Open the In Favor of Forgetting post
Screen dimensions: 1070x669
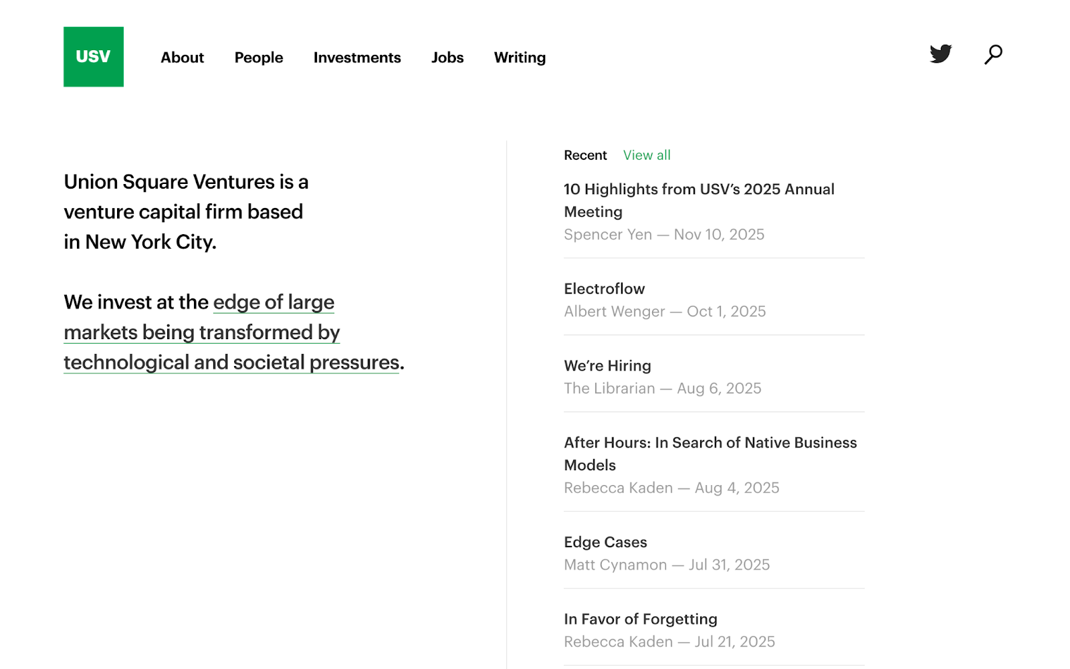point(641,619)
